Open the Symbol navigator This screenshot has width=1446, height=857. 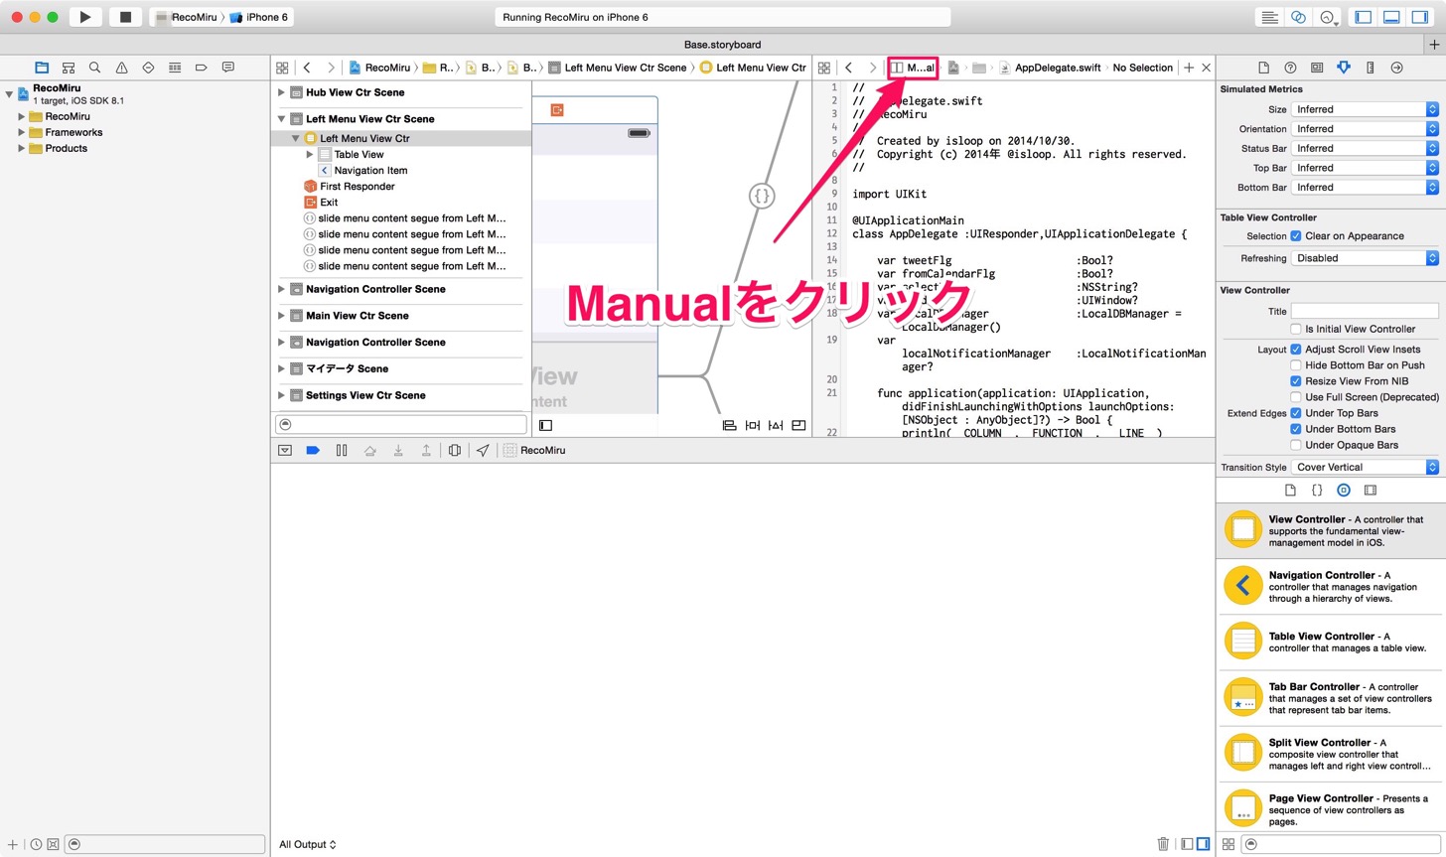[x=69, y=68]
